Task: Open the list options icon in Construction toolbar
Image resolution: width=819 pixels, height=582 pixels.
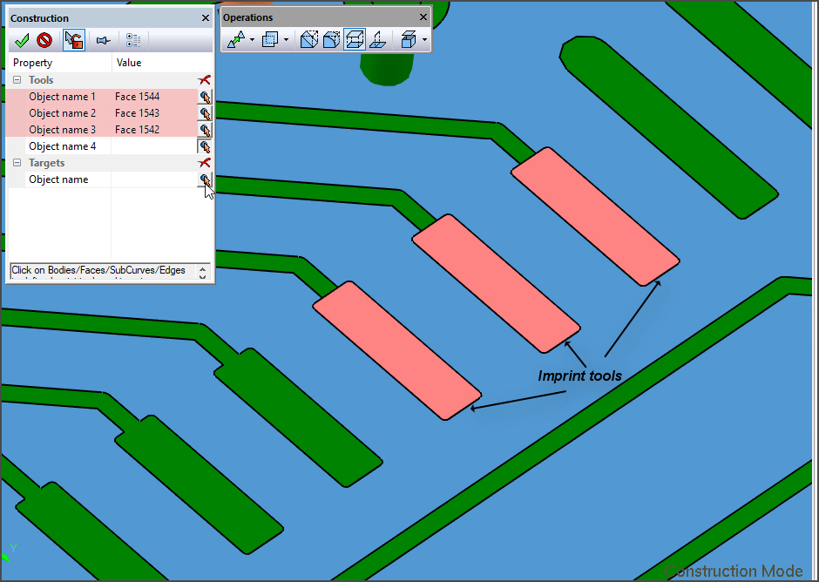Action: pos(133,40)
